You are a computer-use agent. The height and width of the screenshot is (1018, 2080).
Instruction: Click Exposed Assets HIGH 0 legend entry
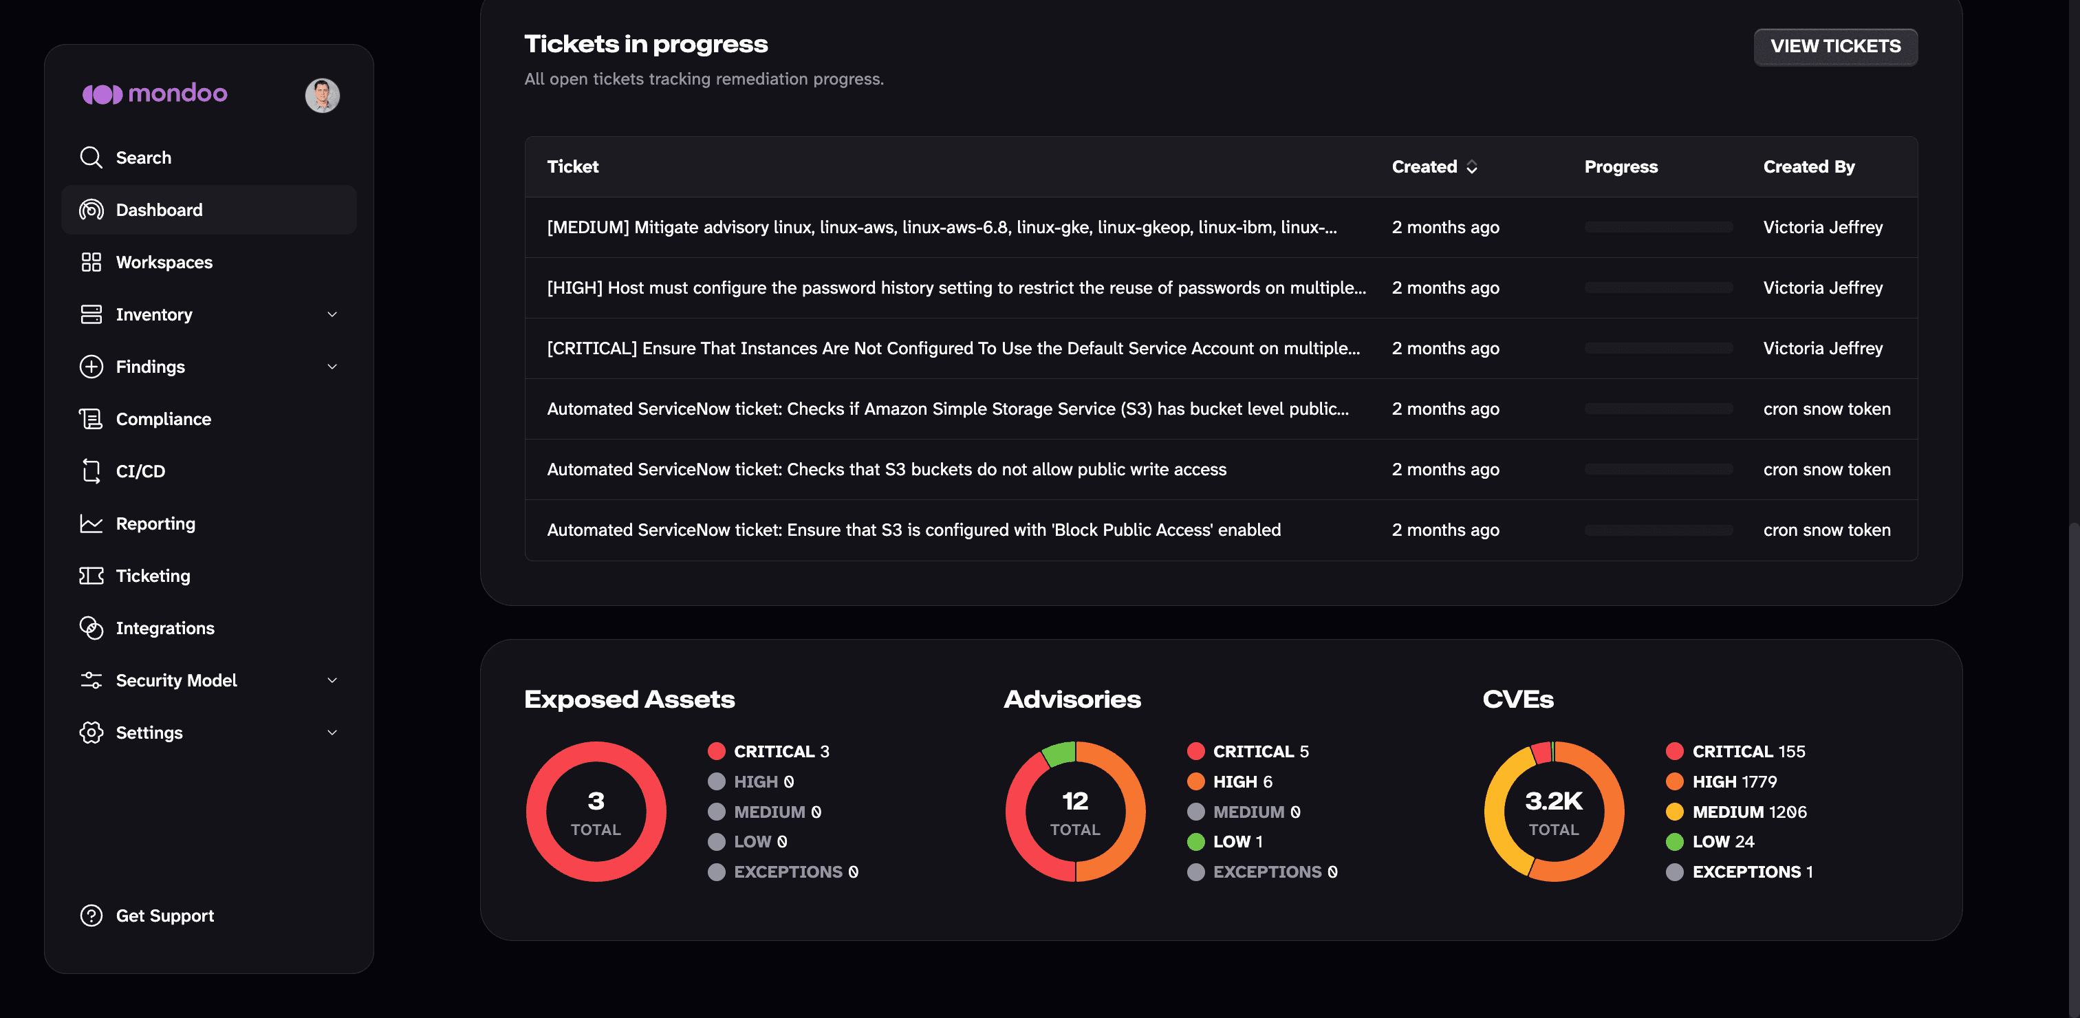click(x=751, y=781)
